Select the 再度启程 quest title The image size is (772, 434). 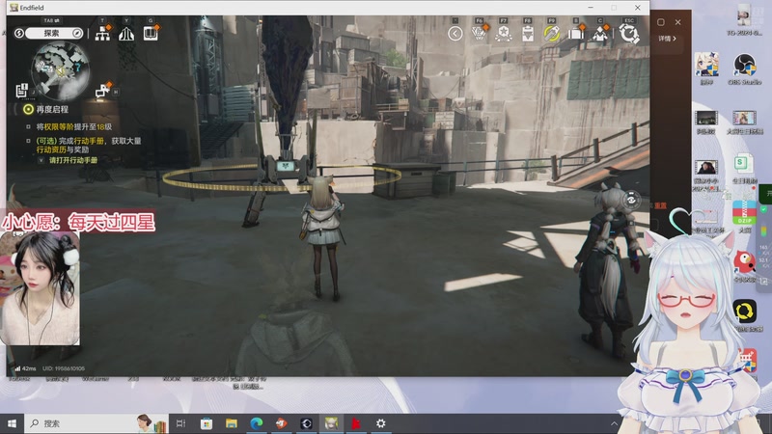click(x=52, y=109)
